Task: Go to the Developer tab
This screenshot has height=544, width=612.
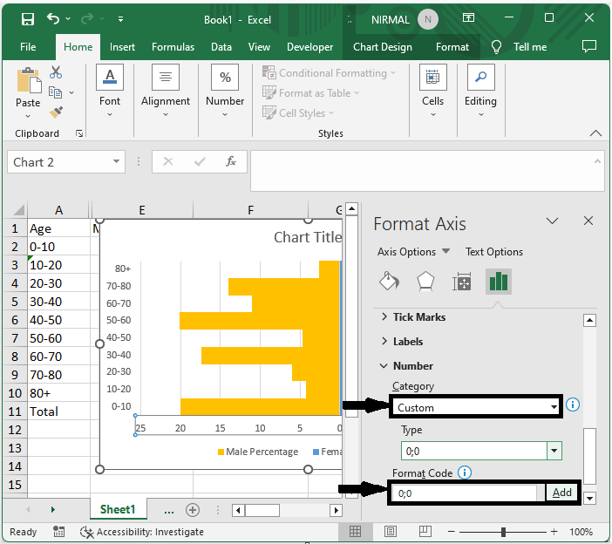Action: (x=309, y=47)
